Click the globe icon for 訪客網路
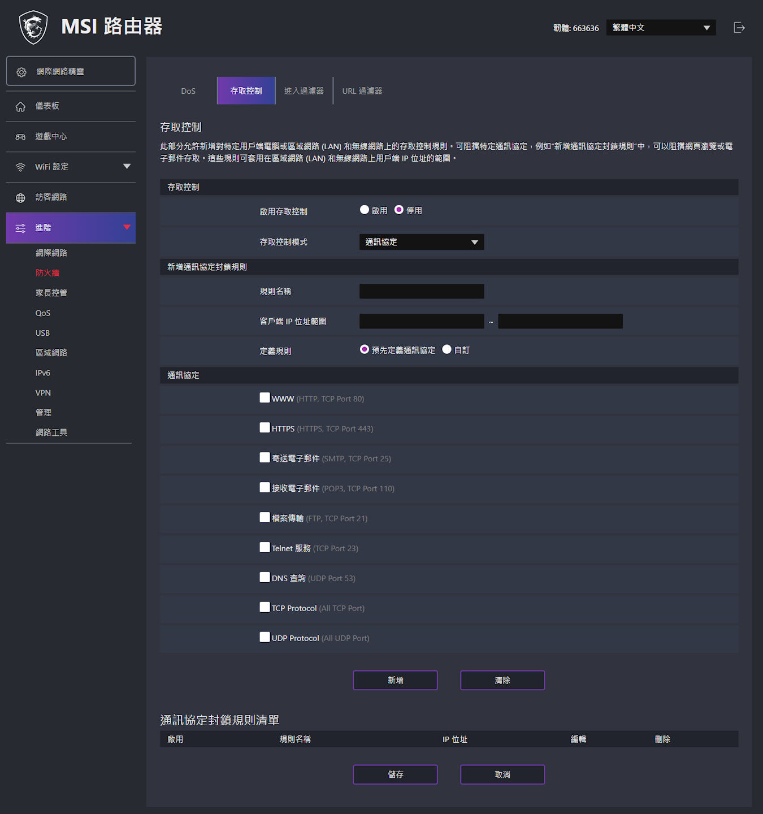This screenshot has height=814, width=763. point(20,198)
